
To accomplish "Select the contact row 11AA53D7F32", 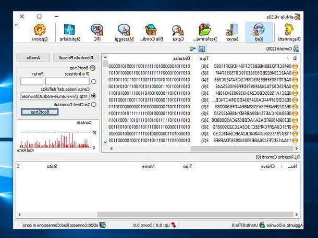I will [x=203, y=141].
